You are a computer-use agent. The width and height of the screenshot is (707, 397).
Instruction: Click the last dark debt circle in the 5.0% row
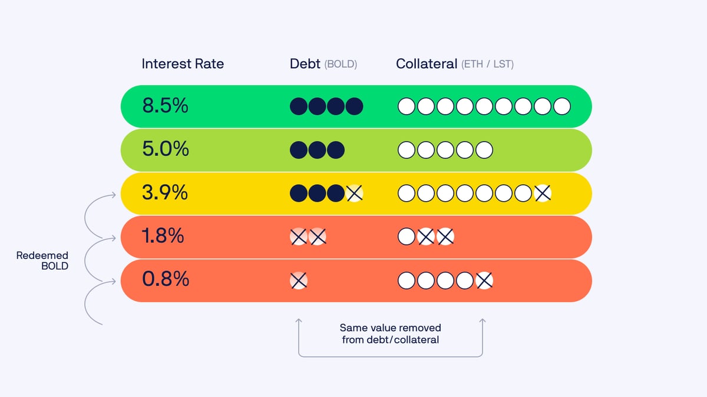(335, 150)
